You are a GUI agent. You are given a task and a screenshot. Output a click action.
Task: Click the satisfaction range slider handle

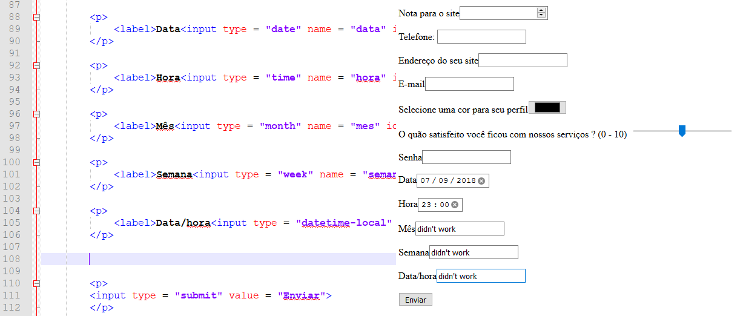pyautogui.click(x=682, y=131)
